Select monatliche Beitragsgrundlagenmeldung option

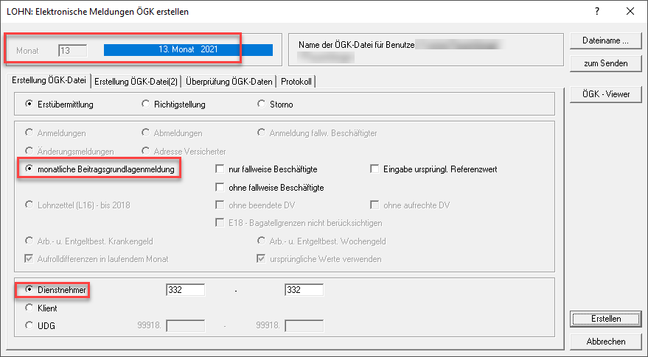tap(29, 169)
